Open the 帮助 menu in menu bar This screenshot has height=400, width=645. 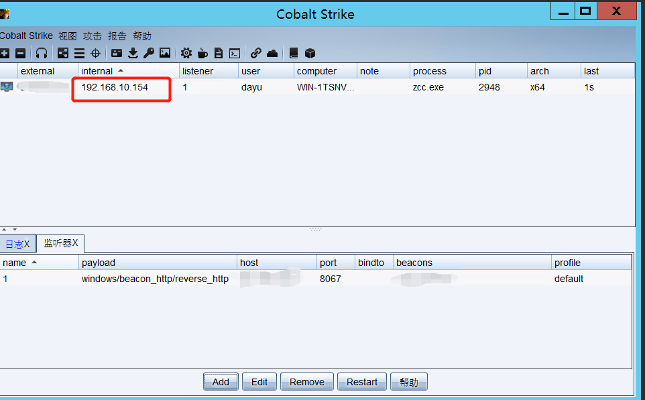[142, 36]
